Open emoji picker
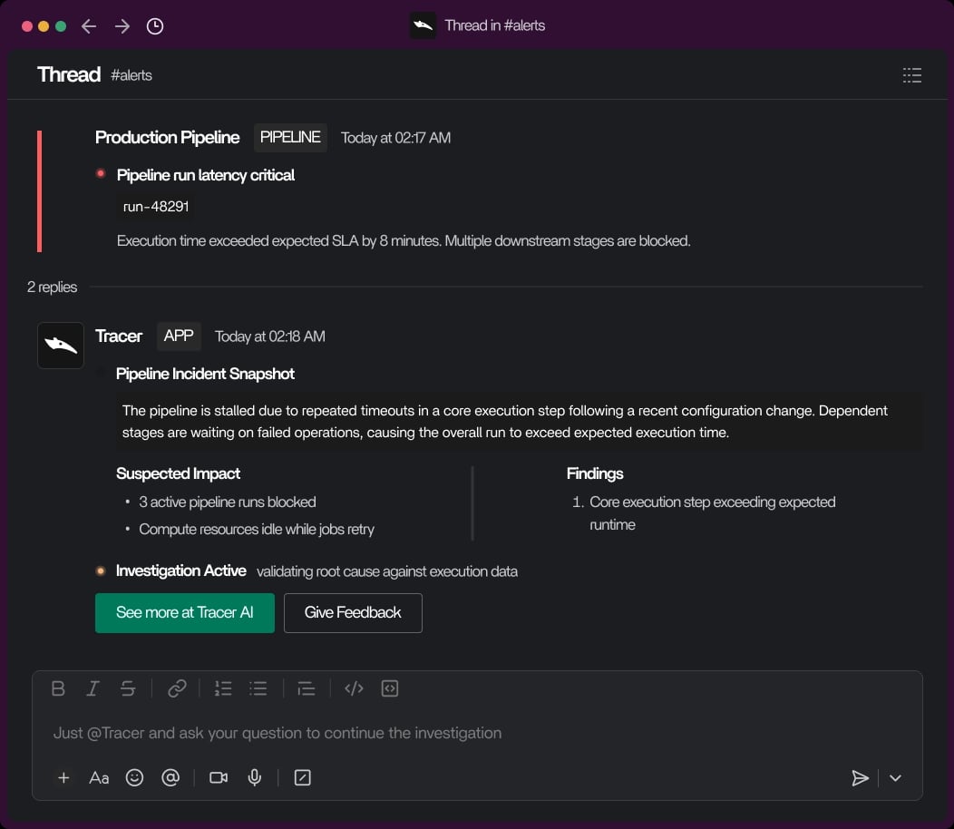The width and height of the screenshot is (954, 829). (134, 777)
